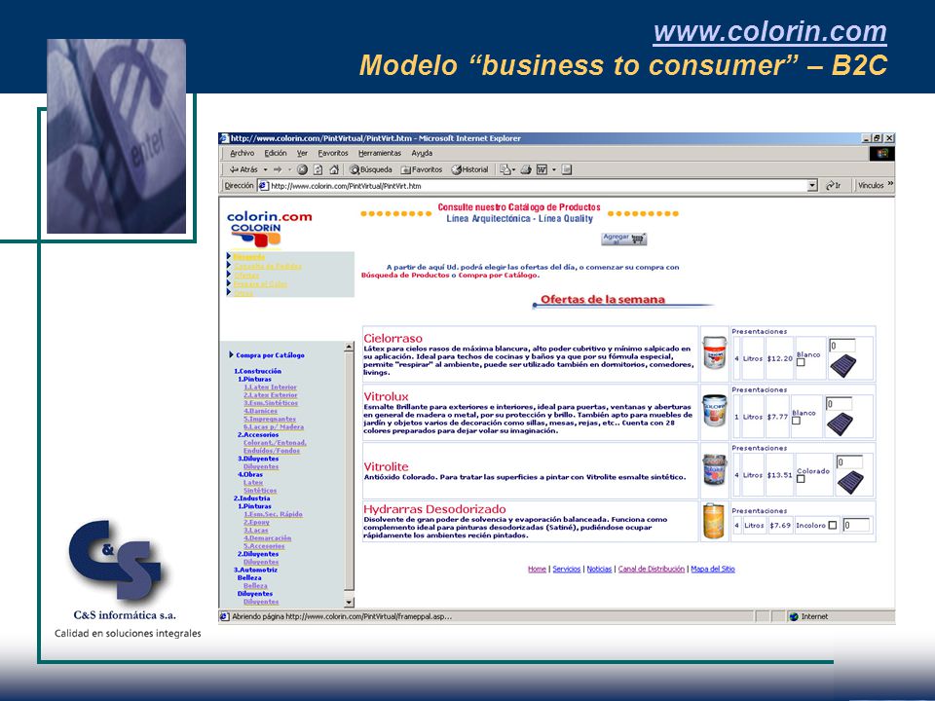
Task: Open the Historial toolbar button
Action: coord(469,169)
